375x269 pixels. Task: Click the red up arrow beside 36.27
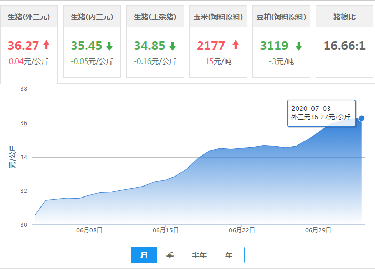(x=46, y=45)
